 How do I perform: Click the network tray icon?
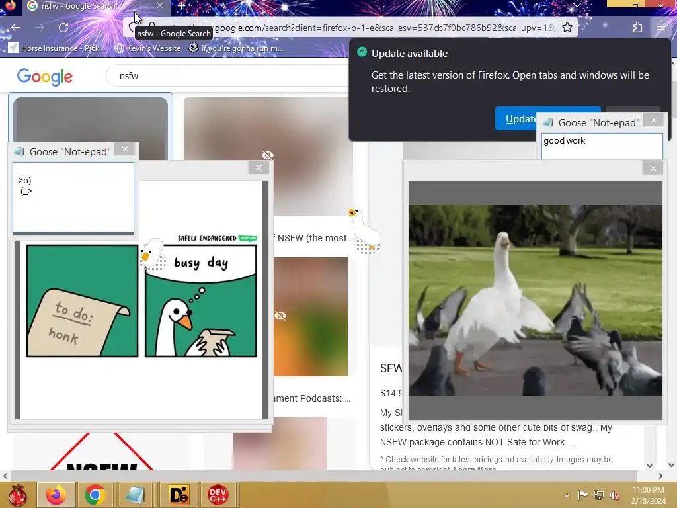pyautogui.click(x=599, y=495)
